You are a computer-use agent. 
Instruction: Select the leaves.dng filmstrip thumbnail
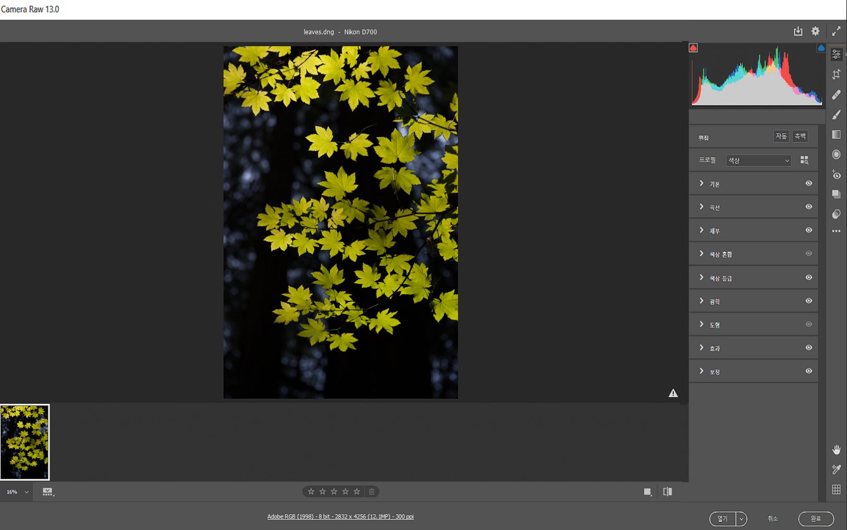coord(24,442)
